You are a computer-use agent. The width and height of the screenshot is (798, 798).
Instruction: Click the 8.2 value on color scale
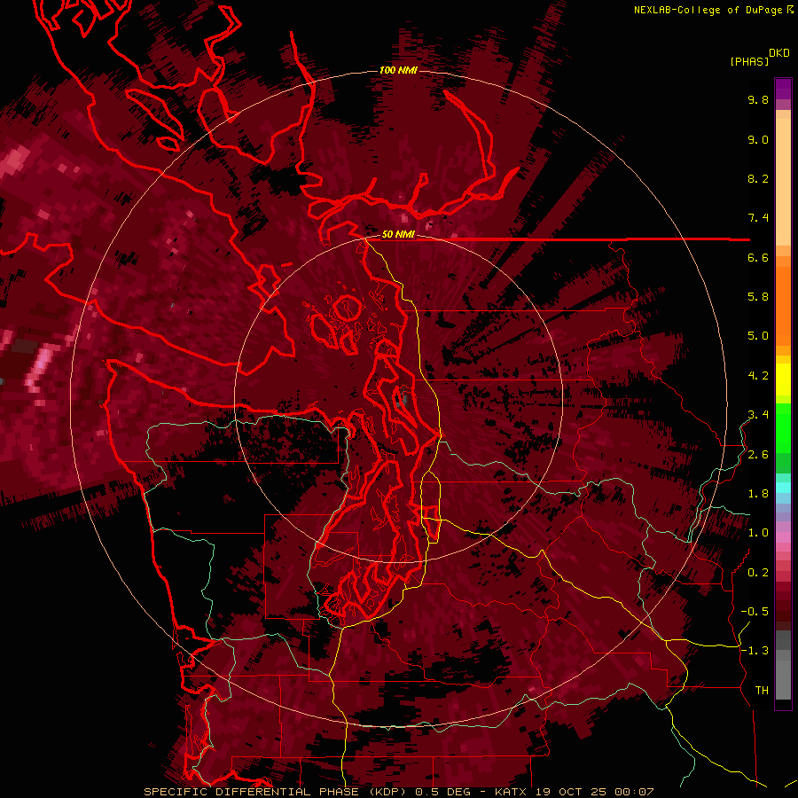click(758, 178)
